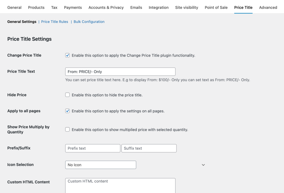Enable Show Price Multiply by Quantity
The width and height of the screenshot is (284, 193).
(x=67, y=129)
